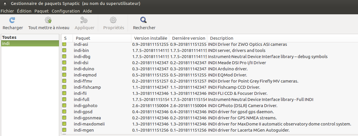Open the Paquet menu
The width and height of the screenshot is (358, 136).
point(41,11)
